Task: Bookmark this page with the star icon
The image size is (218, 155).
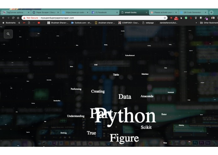Action: [165, 18]
